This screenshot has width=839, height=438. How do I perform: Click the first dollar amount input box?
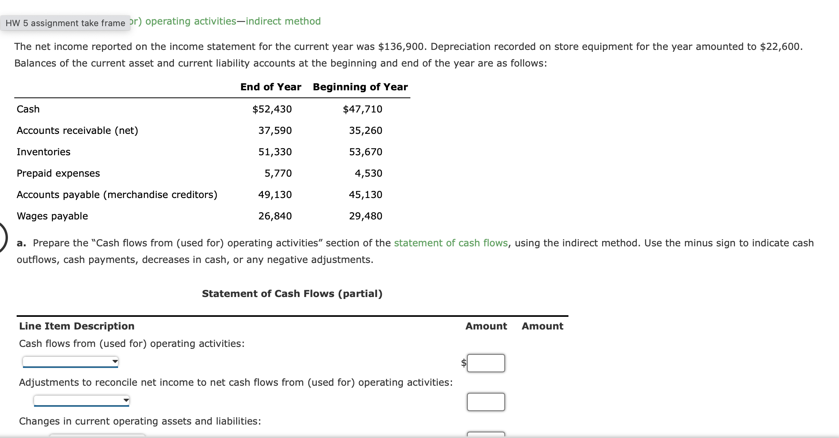486,363
